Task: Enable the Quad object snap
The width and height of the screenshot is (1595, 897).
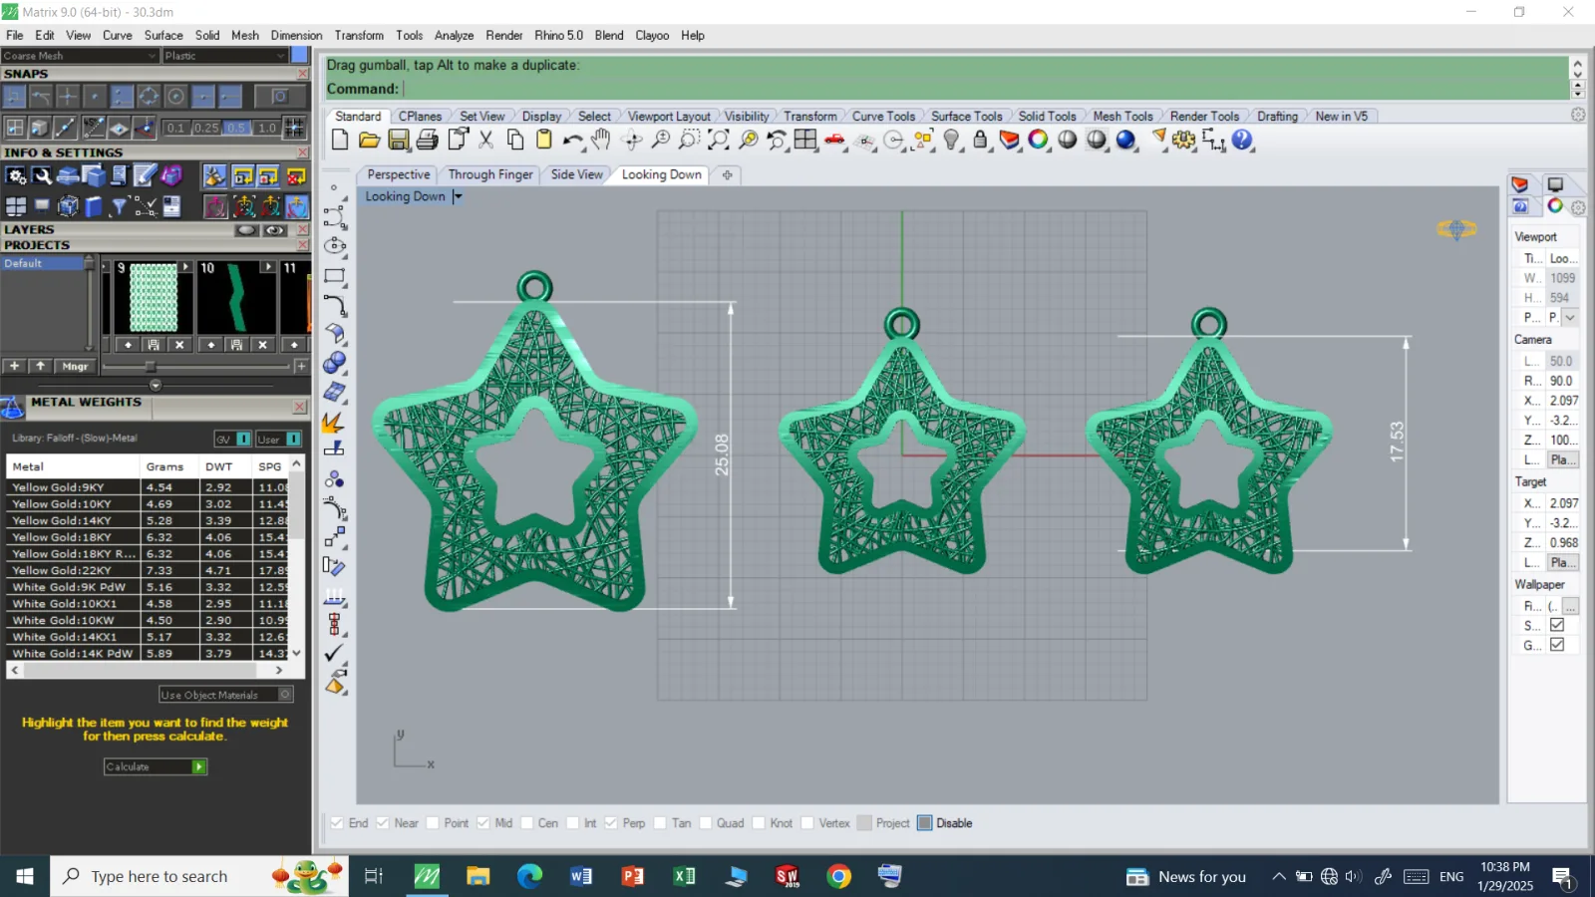Action: click(706, 823)
